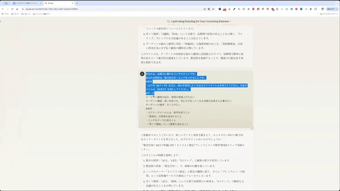Click the ご依頼ありがとうございます reply paragraph
This screenshot has height=191, width=340.
click(x=192, y=137)
